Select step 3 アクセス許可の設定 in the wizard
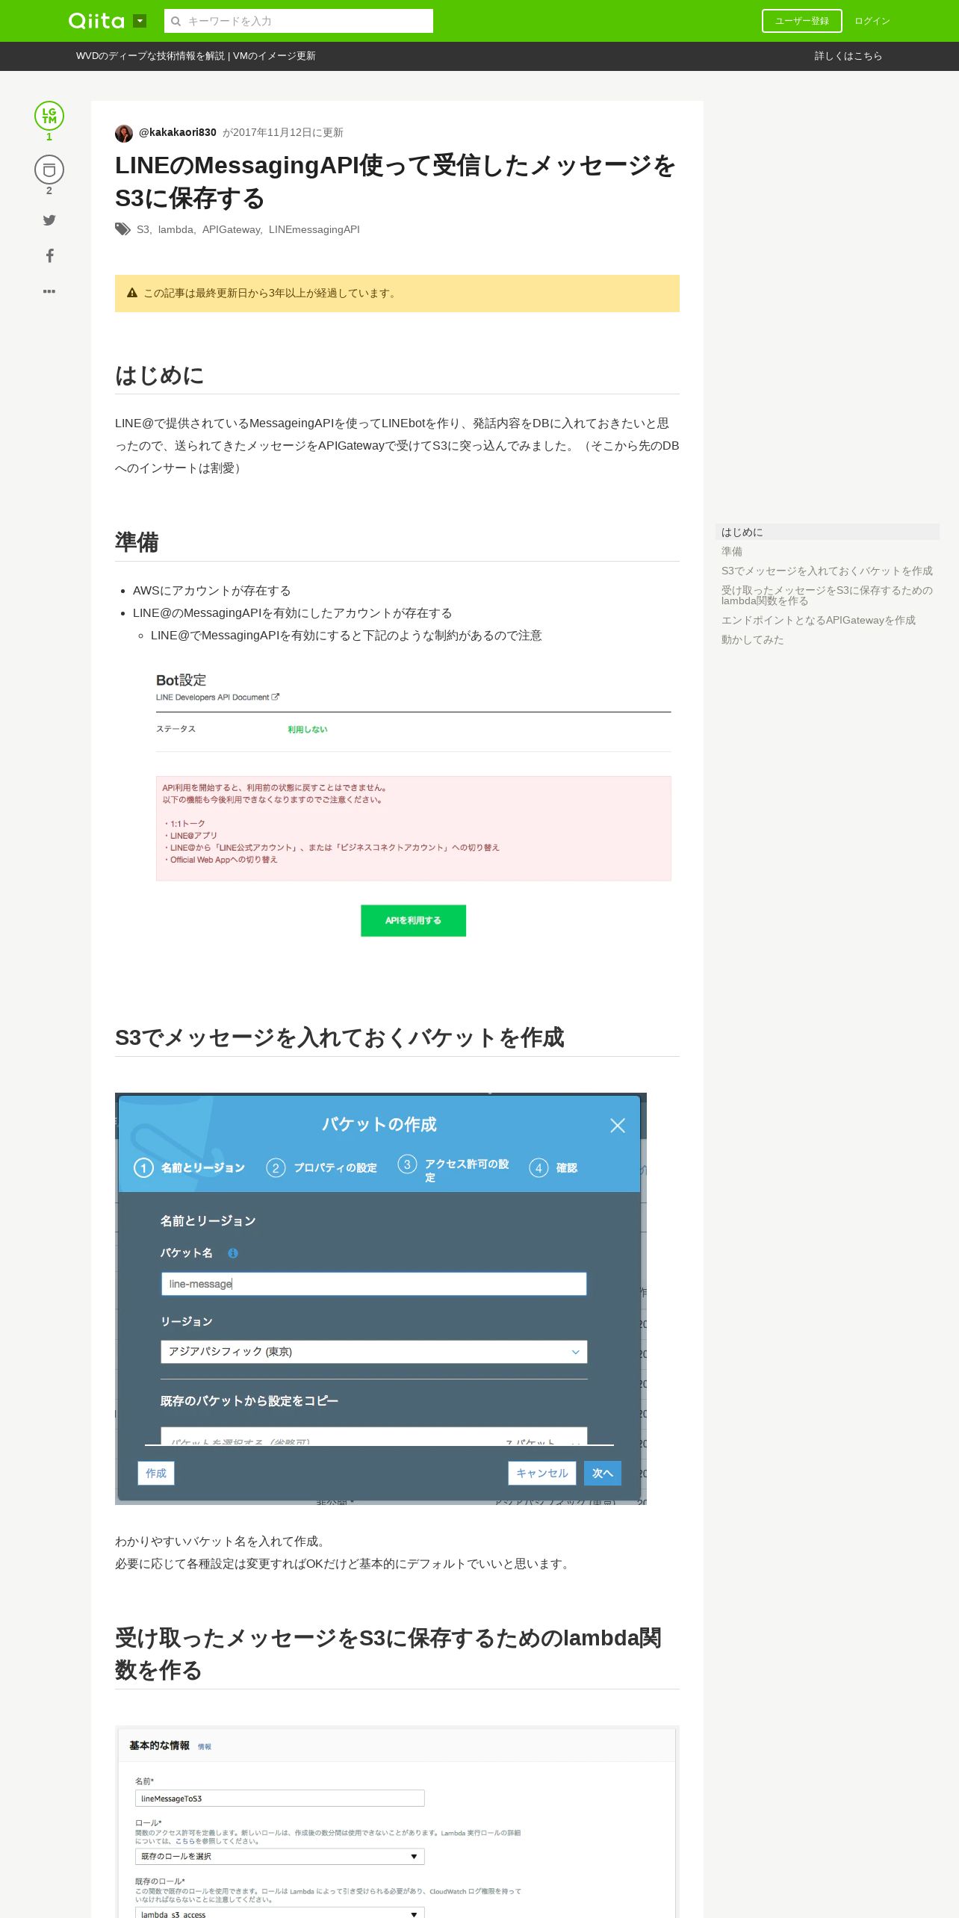959x1918 pixels. pos(454,1170)
